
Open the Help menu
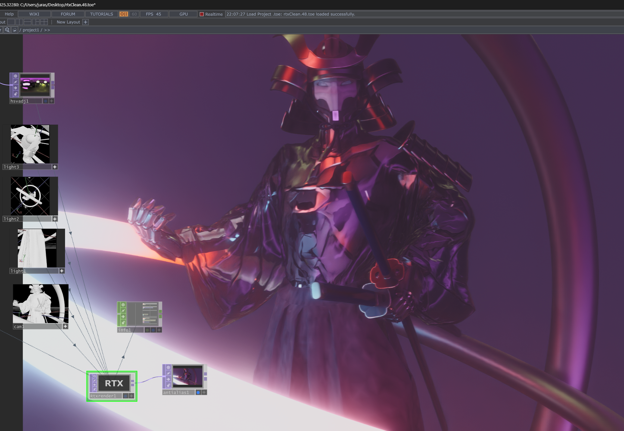(9, 14)
